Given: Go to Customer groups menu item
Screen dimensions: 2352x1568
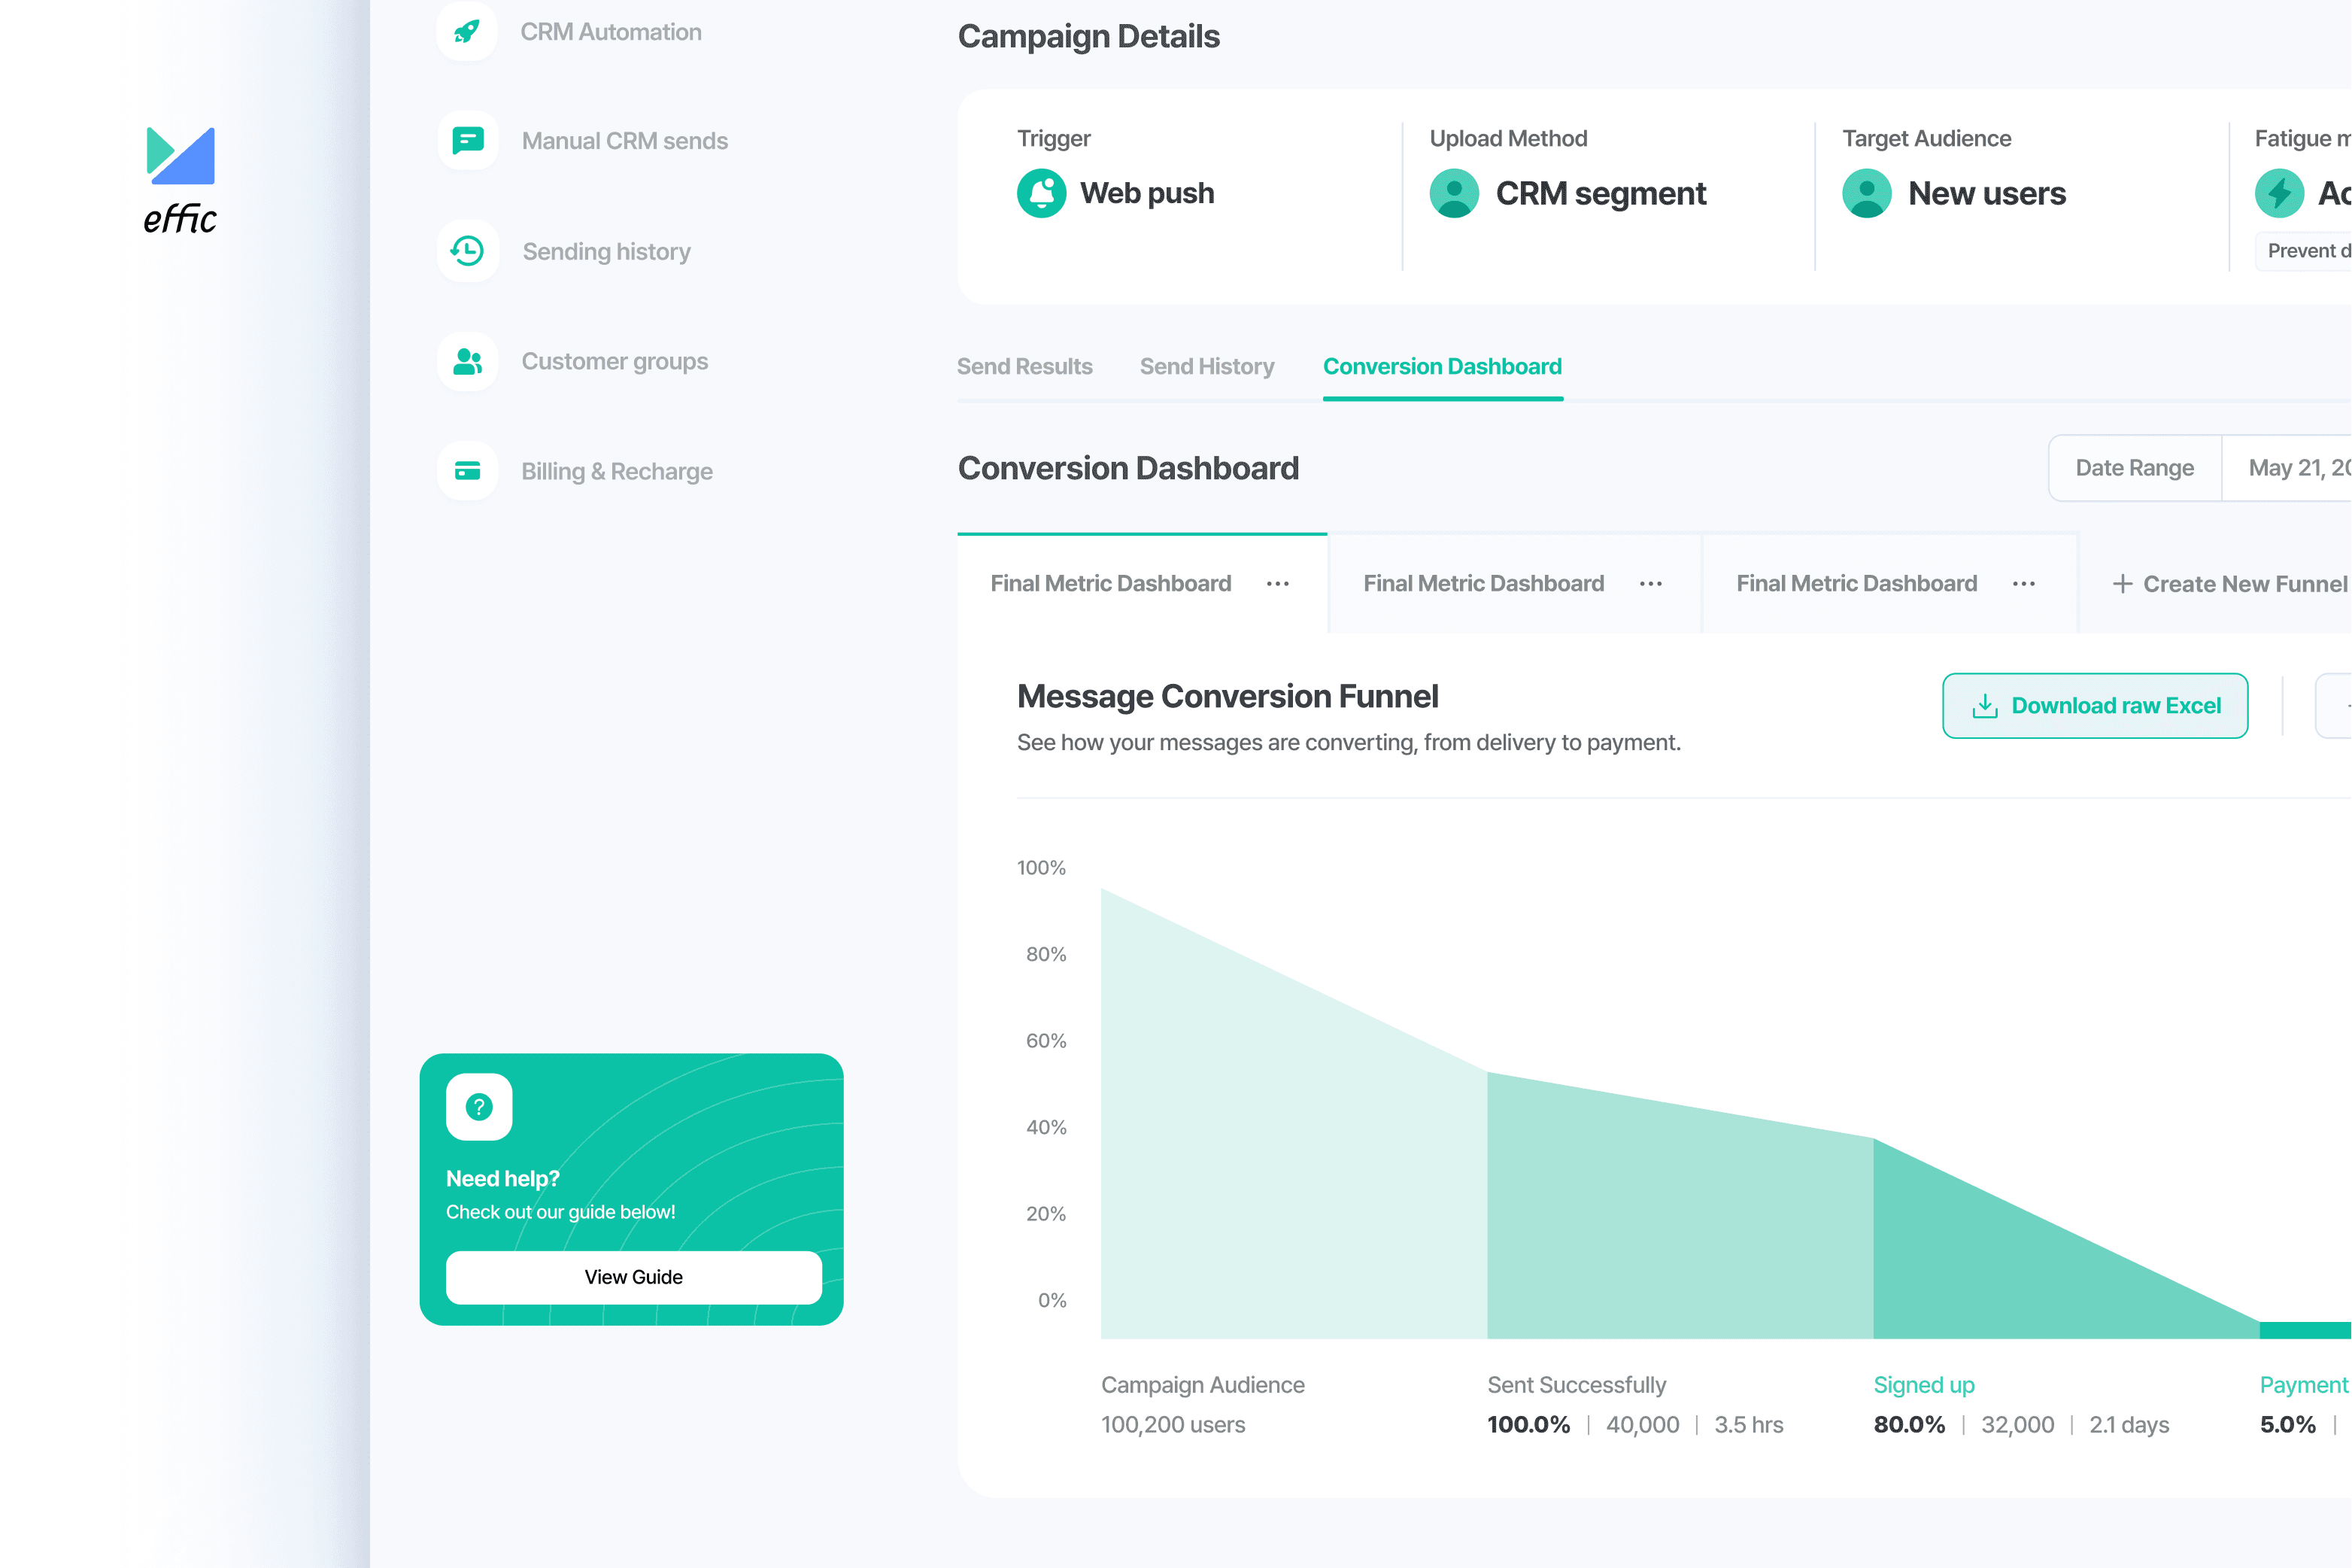Looking at the screenshot, I should point(615,362).
